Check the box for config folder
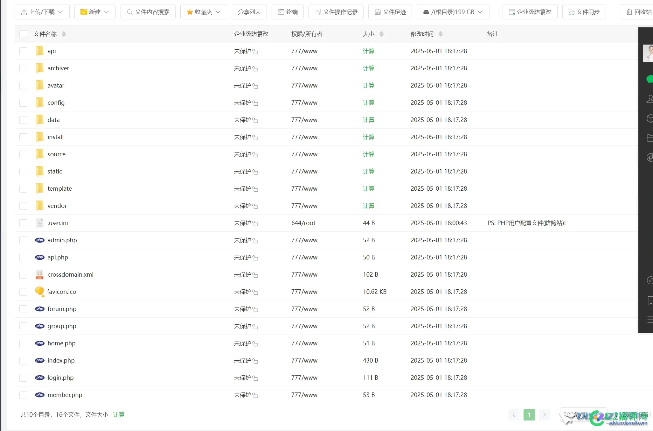 23,102
